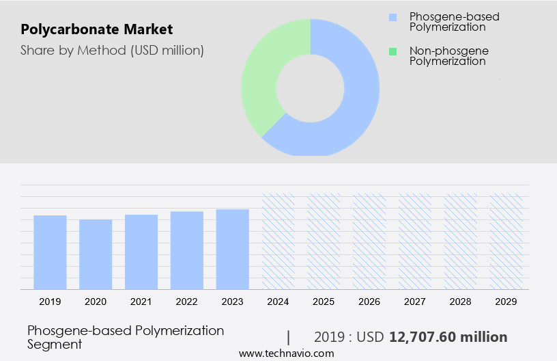This screenshot has width=557, height=361.
Task: Click the blue Phosgene-based Polymerization legend swatch
Action: [x=392, y=16]
